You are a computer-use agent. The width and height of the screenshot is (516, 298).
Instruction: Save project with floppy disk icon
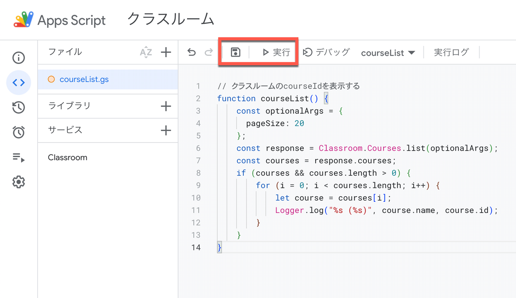[235, 52]
